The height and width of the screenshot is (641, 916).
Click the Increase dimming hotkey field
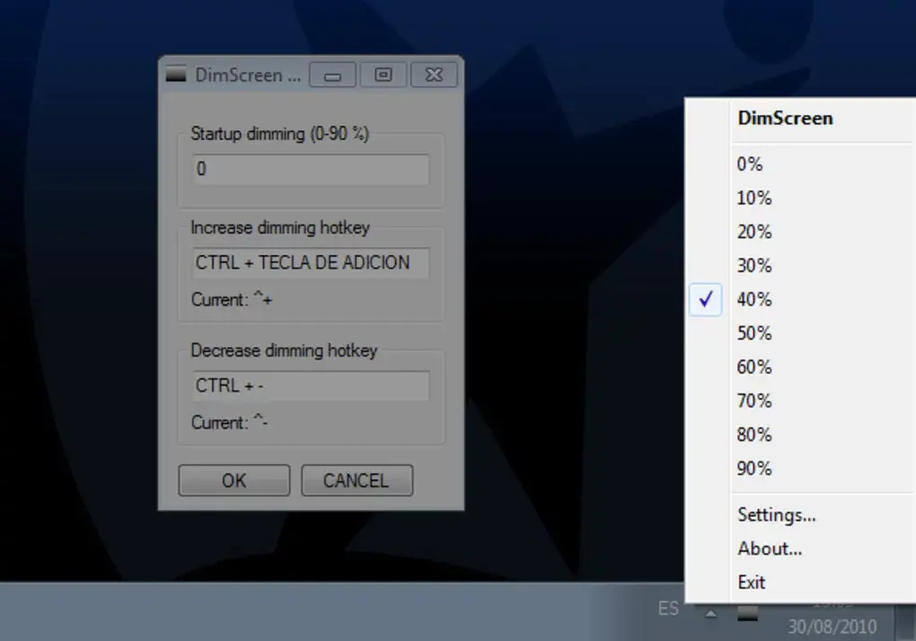[311, 263]
